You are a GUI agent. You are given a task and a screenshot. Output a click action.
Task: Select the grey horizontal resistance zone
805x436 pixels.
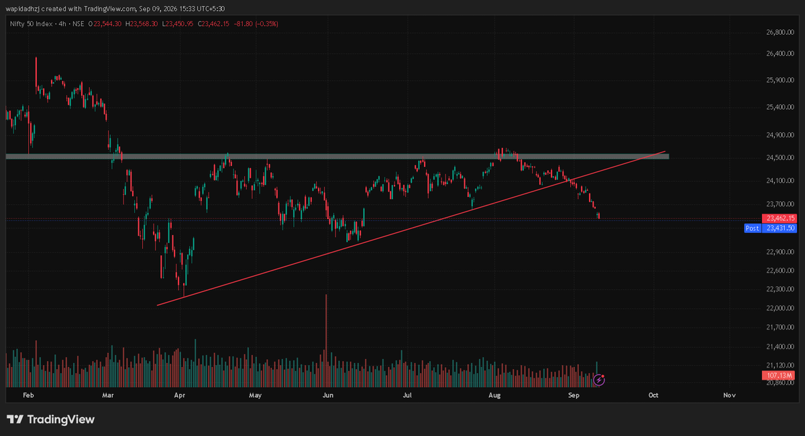point(337,157)
